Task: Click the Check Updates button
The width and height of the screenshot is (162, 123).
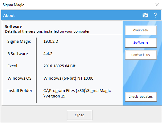Action: (x=141, y=97)
